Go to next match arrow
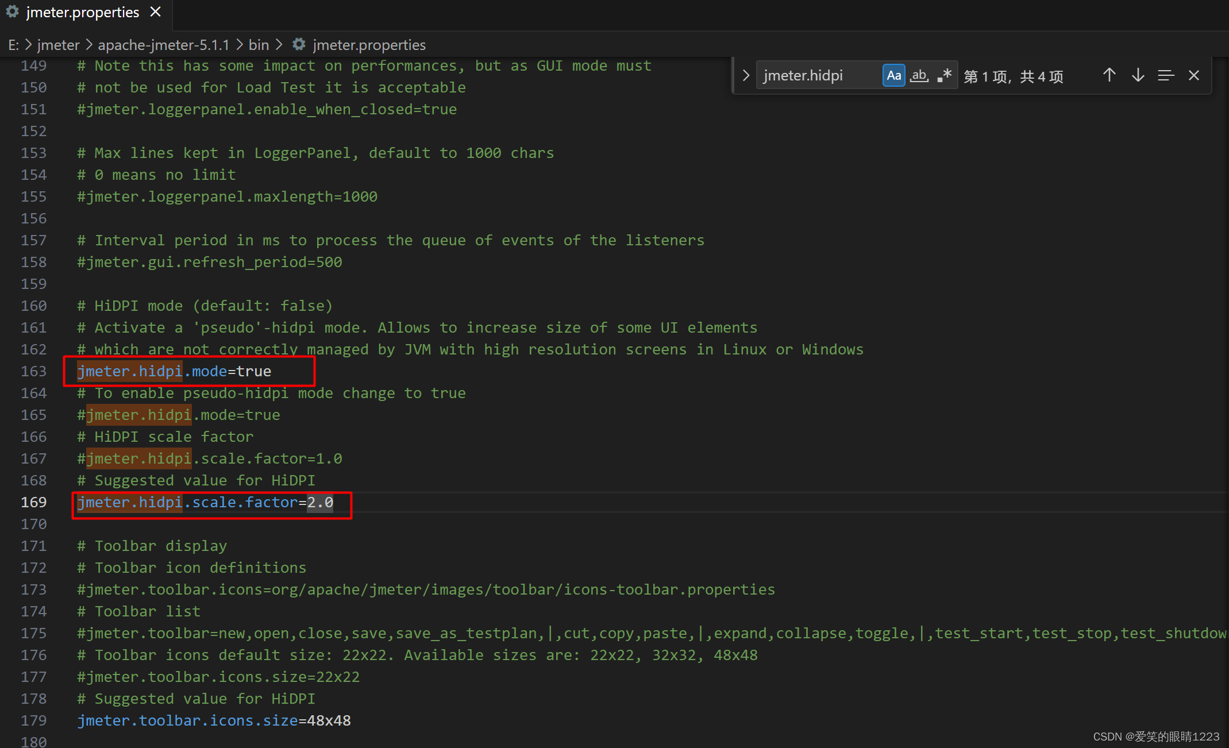1229x748 pixels. point(1138,75)
